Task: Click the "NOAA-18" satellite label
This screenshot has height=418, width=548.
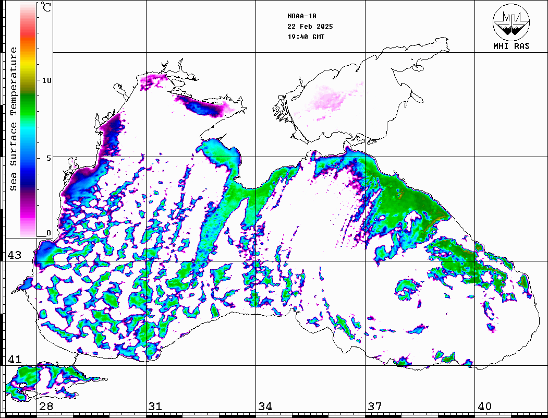Action: [x=302, y=16]
